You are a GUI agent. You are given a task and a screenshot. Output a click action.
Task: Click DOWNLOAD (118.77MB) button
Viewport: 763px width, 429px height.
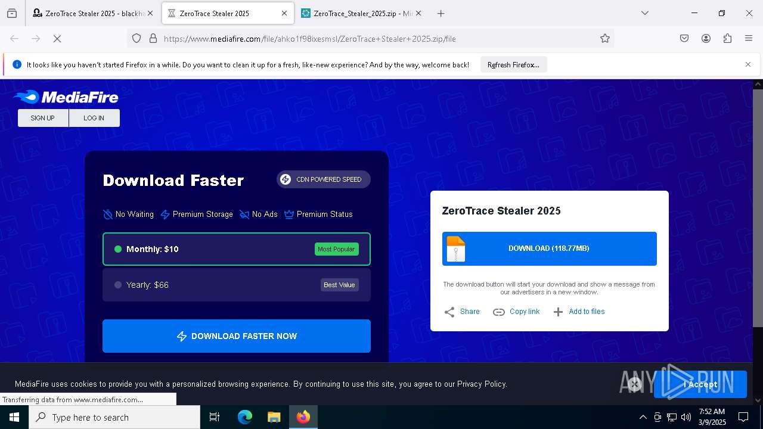pyautogui.click(x=550, y=248)
